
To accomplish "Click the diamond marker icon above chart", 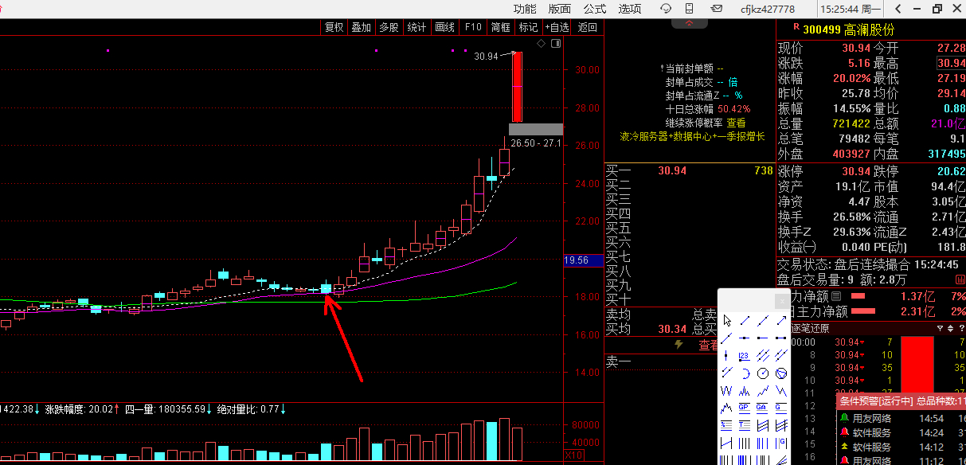I will (x=541, y=43).
